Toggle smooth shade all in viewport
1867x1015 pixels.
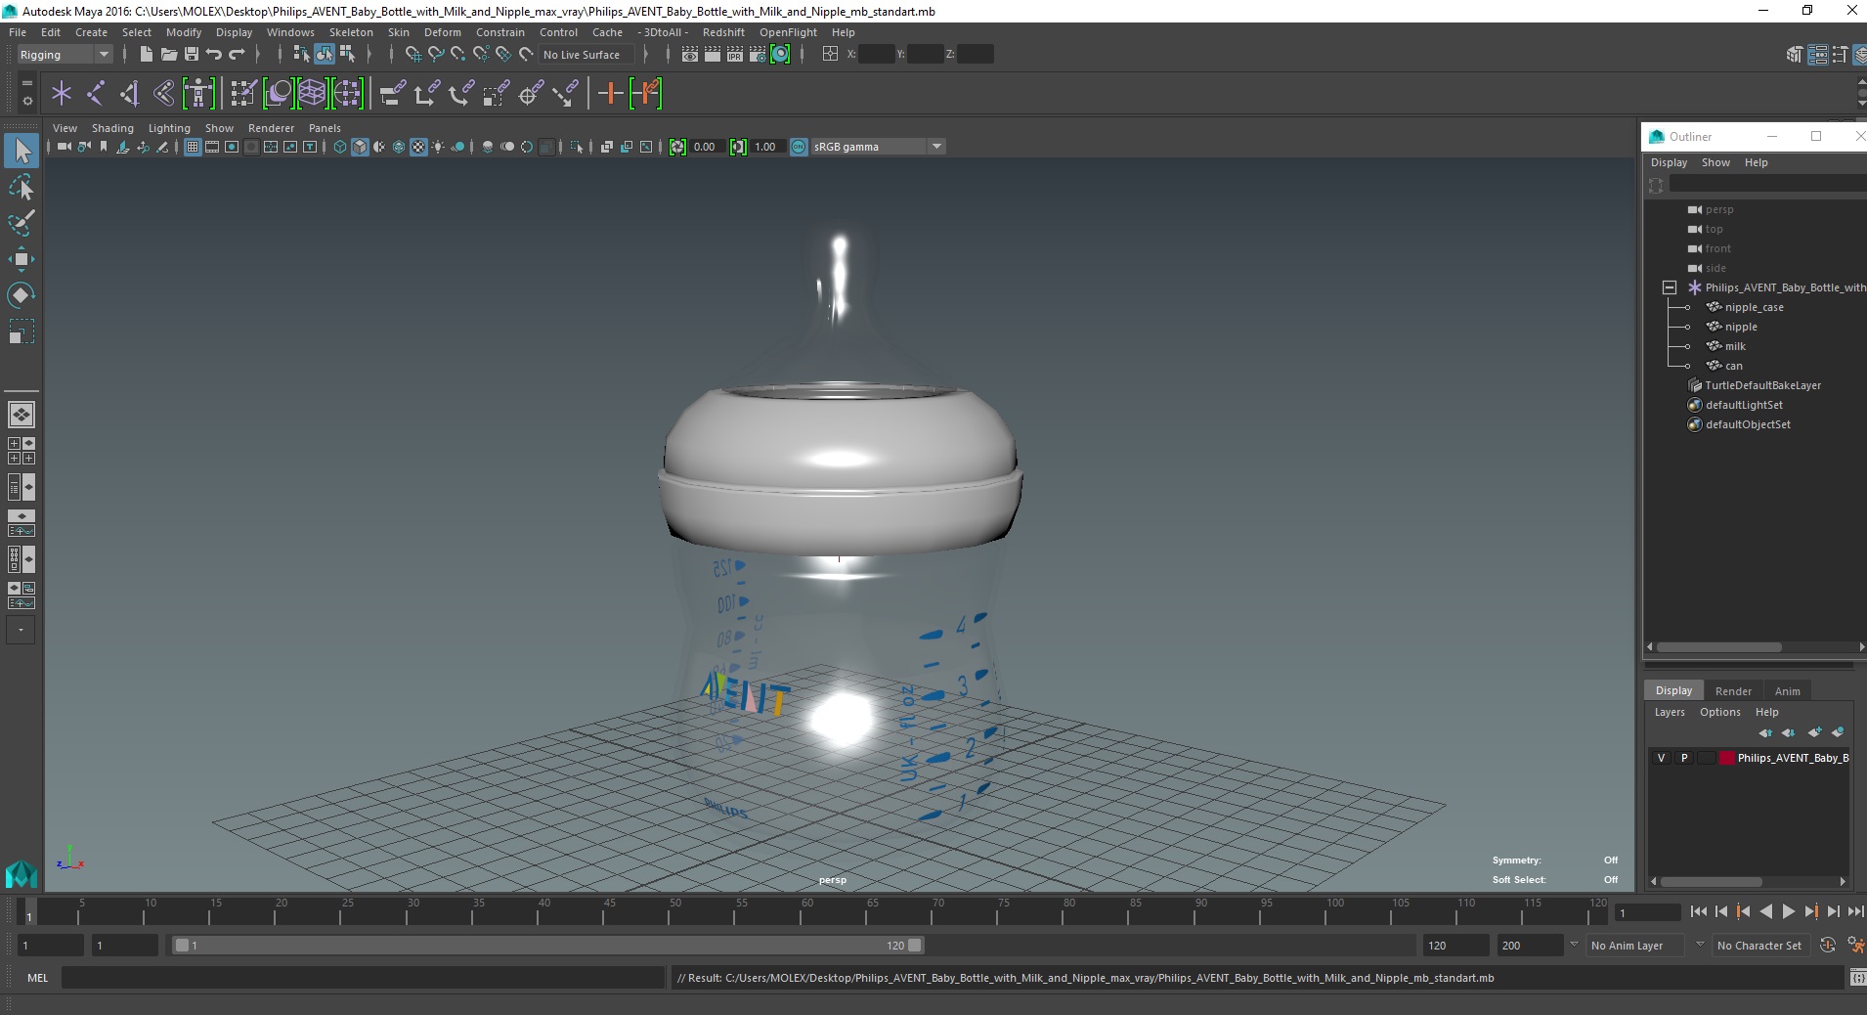point(360,147)
